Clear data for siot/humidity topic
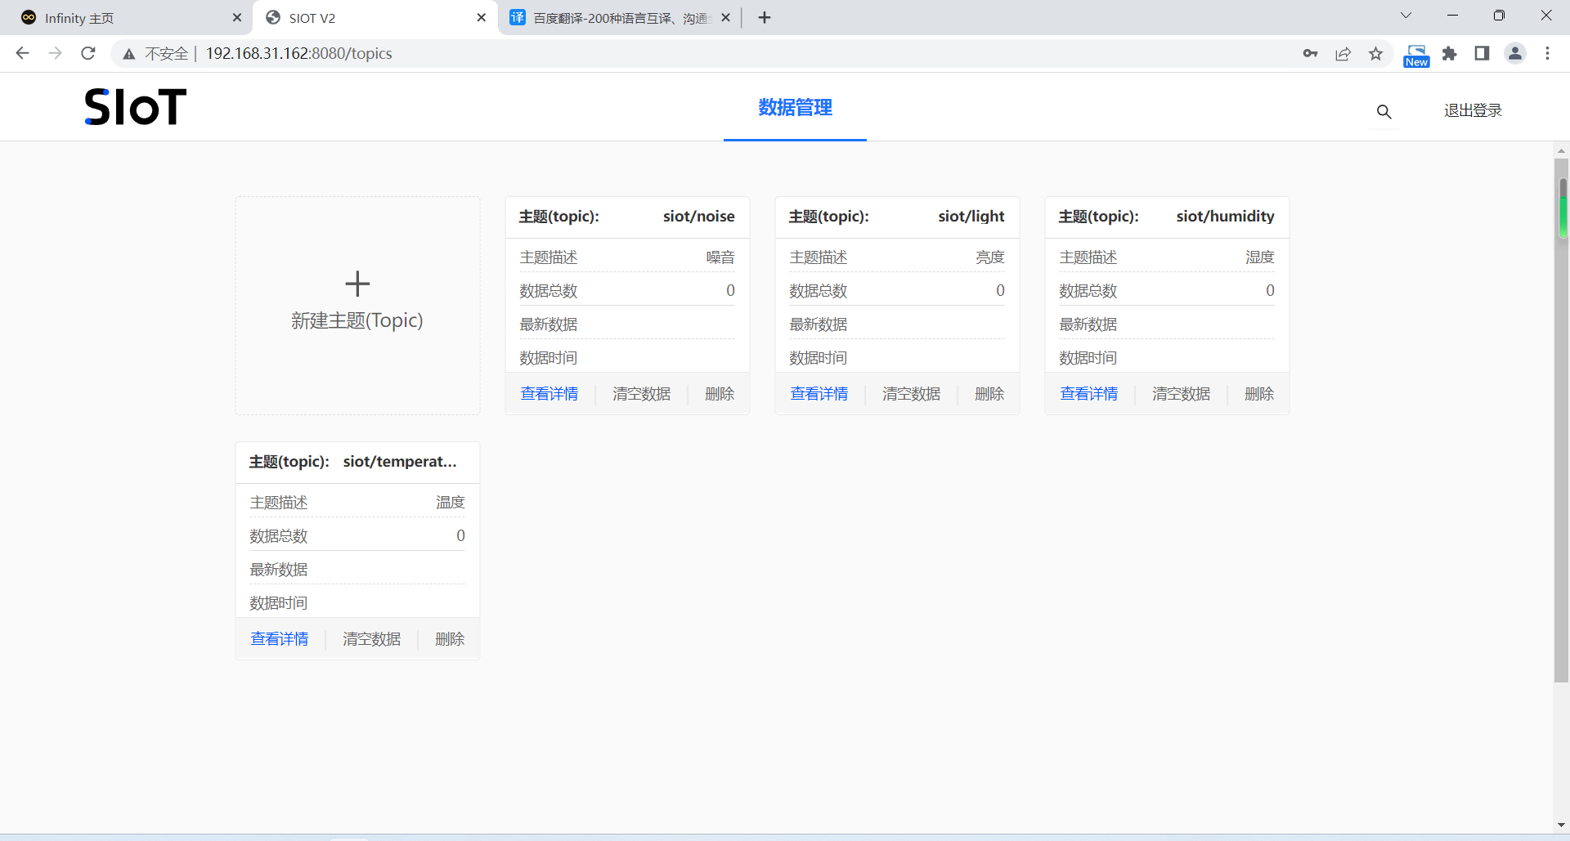The width and height of the screenshot is (1570, 841). coord(1182,394)
